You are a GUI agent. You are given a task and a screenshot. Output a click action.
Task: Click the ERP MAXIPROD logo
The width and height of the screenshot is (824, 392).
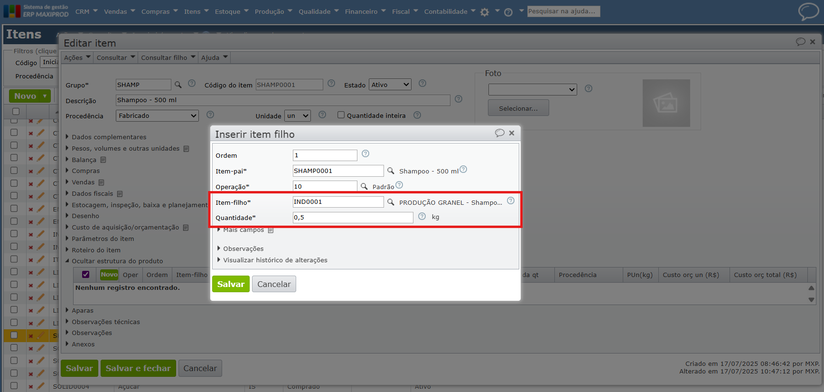tap(36, 11)
